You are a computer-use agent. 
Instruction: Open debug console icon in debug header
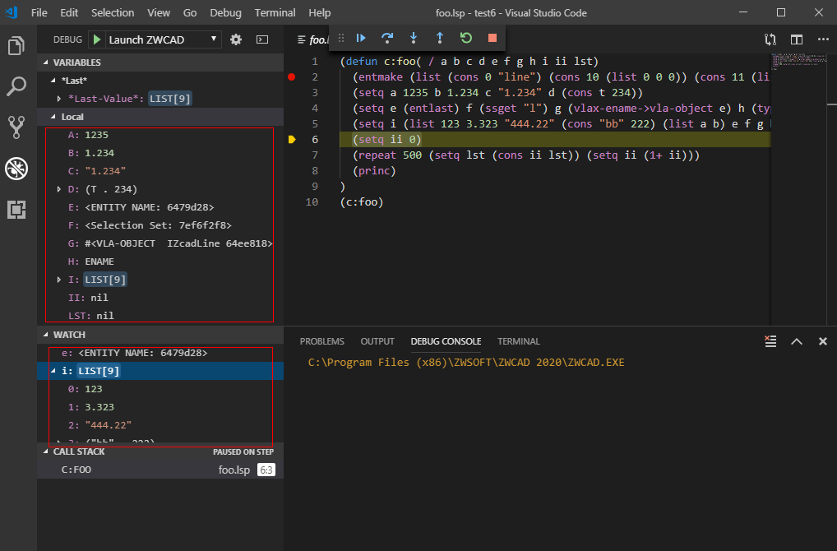click(x=262, y=39)
